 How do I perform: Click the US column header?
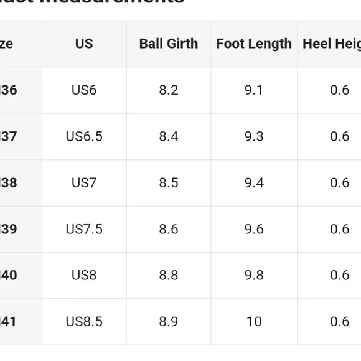tap(84, 44)
